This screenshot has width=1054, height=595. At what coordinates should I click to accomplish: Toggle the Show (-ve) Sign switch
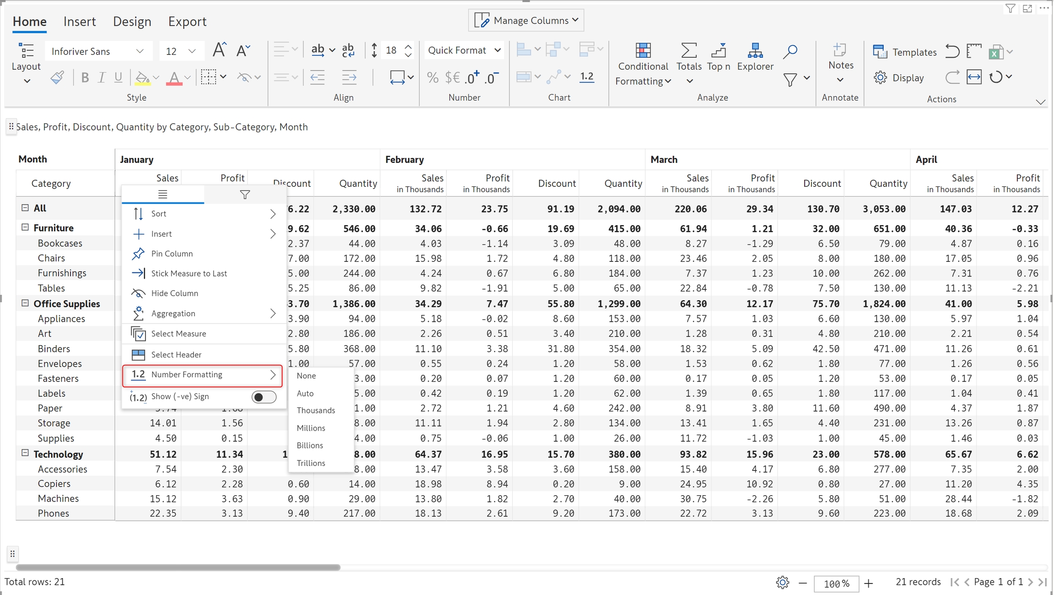pyautogui.click(x=264, y=397)
